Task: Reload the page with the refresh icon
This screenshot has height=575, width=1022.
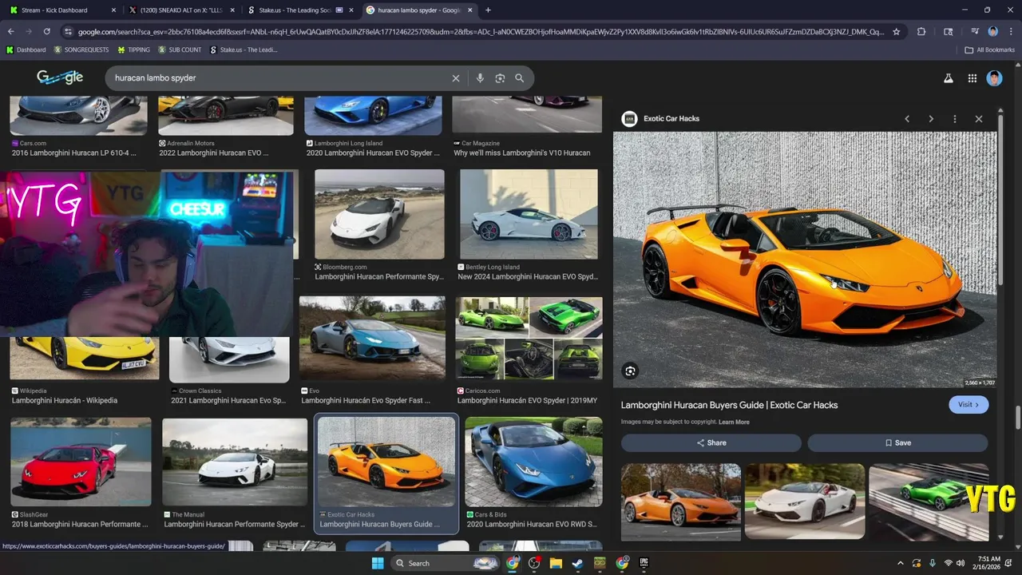Action: [47, 31]
